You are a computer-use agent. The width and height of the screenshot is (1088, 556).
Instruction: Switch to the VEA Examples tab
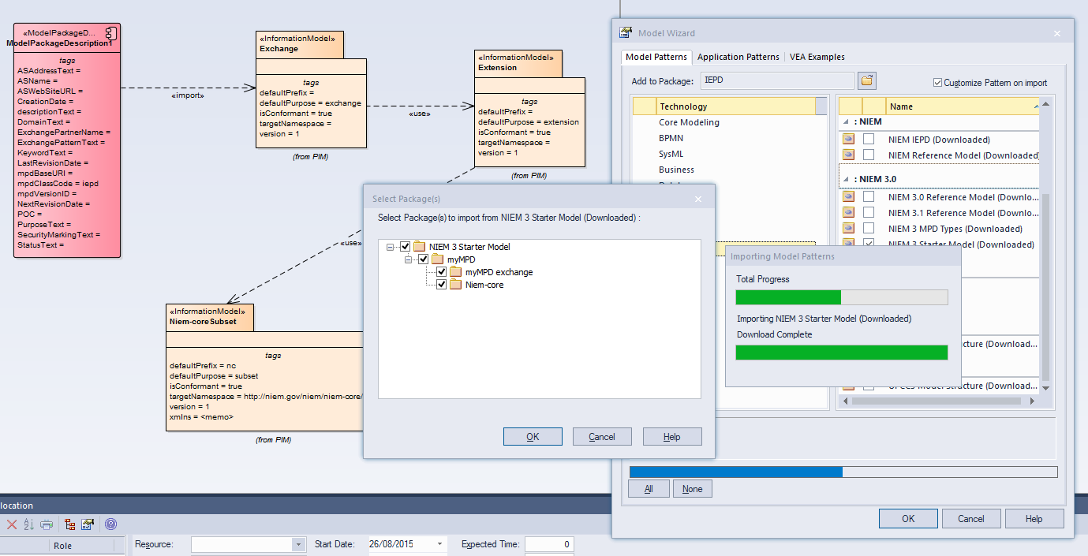point(817,57)
